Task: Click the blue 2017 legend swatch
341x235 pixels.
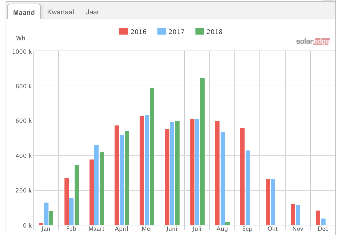Action: [x=162, y=32]
